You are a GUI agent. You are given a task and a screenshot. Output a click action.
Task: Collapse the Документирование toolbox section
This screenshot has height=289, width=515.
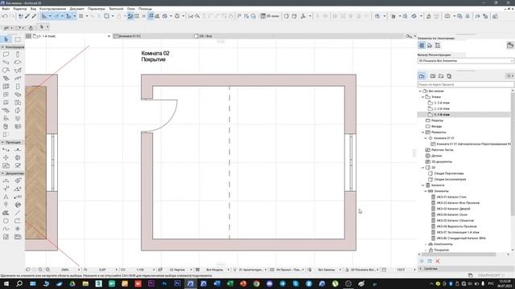pos(2,173)
